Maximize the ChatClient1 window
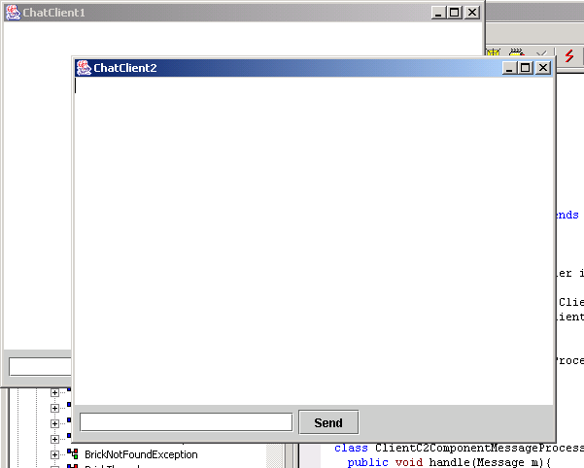 [x=455, y=13]
